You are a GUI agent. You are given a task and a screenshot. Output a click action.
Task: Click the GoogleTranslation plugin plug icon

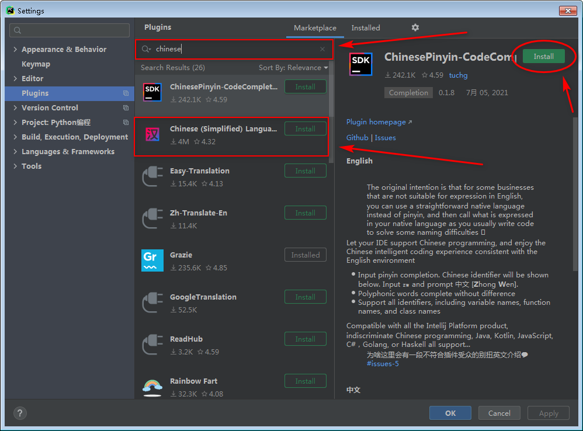click(x=152, y=303)
